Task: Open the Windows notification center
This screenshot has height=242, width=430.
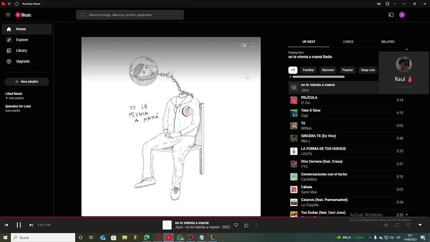Action: [x=423, y=238]
